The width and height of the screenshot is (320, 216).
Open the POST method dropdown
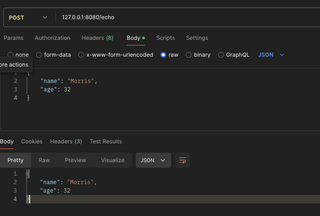click(28, 18)
